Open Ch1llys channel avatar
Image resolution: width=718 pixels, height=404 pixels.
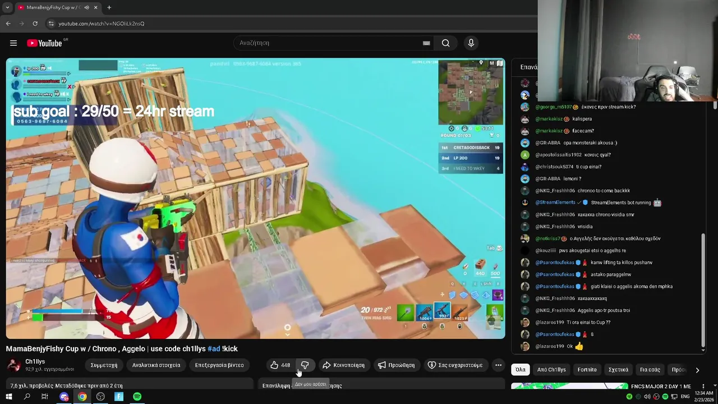coord(14,365)
